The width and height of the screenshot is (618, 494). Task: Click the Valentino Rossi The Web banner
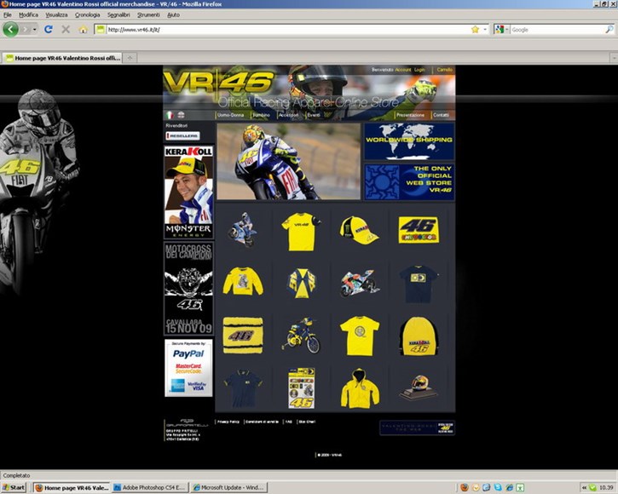click(x=417, y=428)
